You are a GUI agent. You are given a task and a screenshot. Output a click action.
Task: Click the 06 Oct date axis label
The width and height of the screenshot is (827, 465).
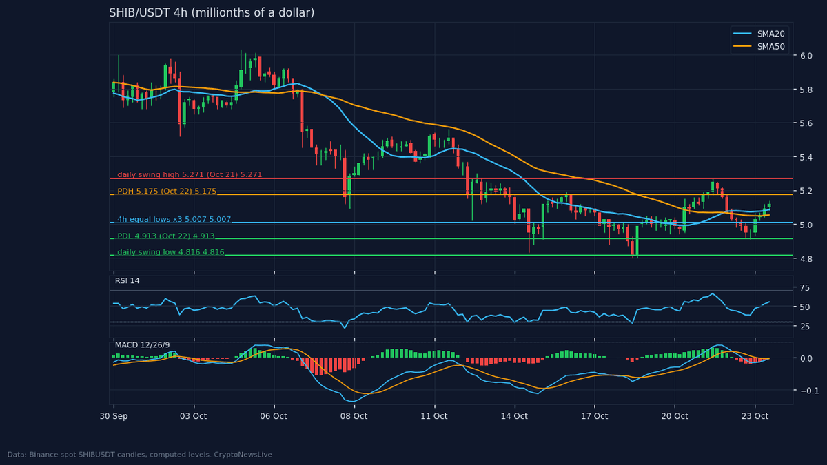pos(274,416)
